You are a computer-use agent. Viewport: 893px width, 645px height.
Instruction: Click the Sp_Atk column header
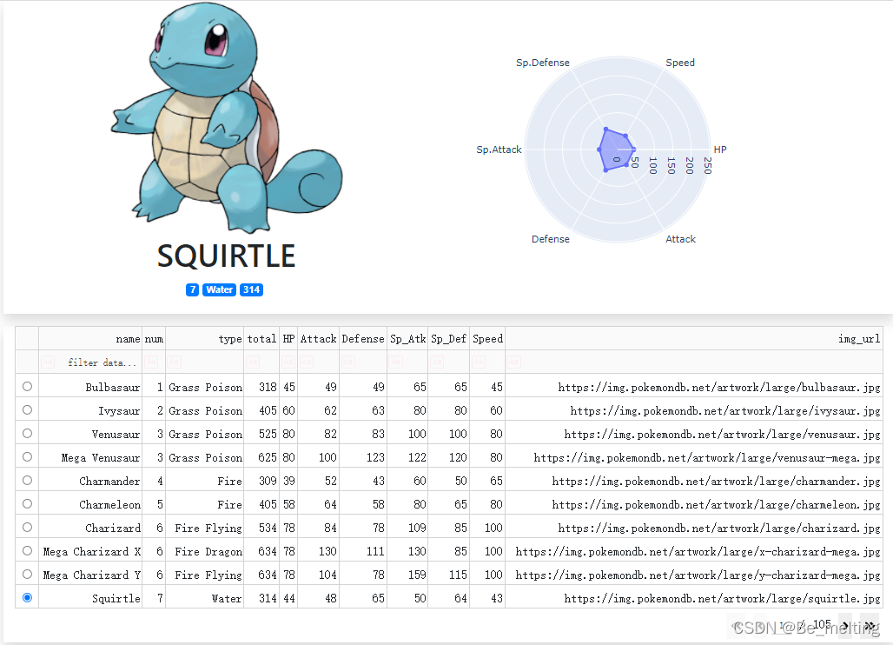tap(407, 338)
